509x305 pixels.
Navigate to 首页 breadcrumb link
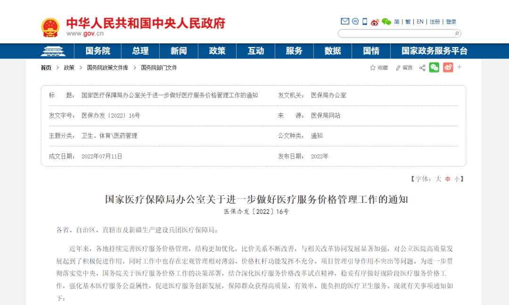[45, 67]
